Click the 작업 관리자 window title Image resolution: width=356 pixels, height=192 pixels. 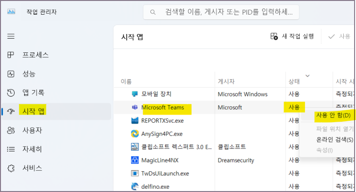coord(42,12)
